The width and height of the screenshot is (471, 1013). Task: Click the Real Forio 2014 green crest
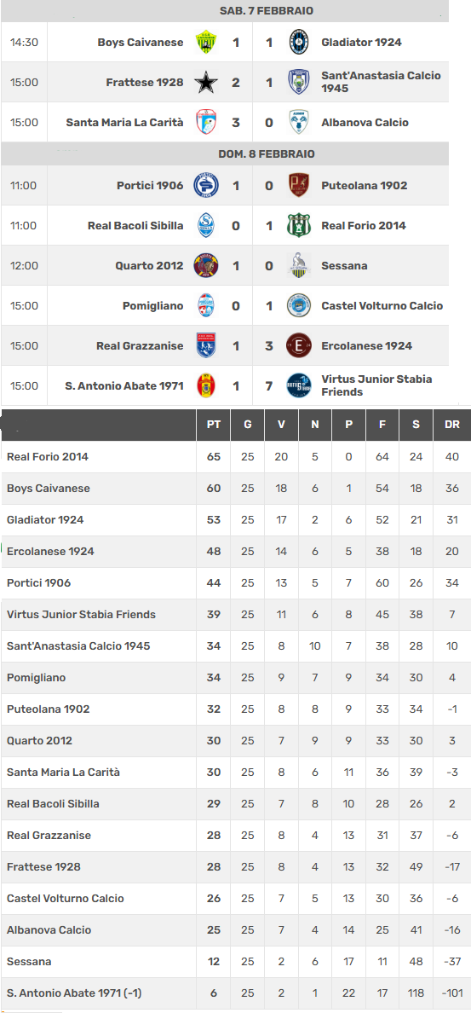pos(299,226)
